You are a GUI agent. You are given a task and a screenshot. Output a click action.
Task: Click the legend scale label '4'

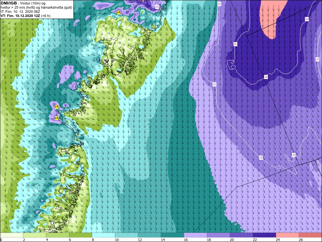47,240
